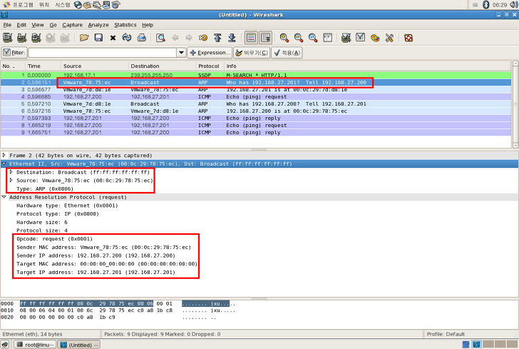Reload the capture file icon

coord(127,38)
